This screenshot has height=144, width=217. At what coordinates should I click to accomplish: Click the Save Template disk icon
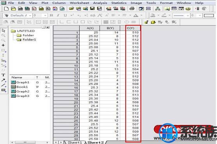100,9
